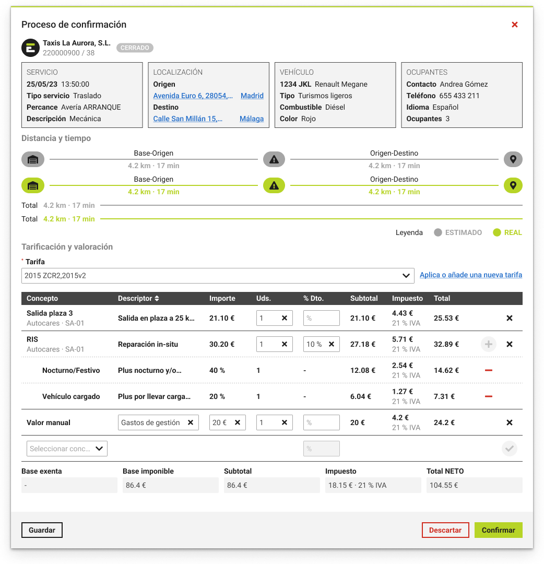Delete the Valor manual row

tap(509, 422)
